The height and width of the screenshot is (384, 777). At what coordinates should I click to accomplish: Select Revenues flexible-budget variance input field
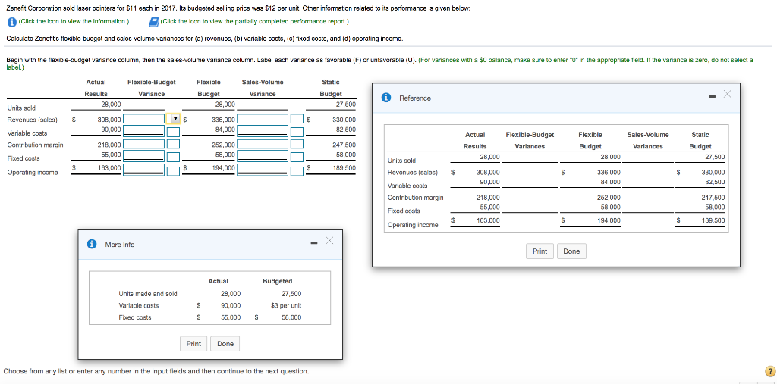[143, 119]
